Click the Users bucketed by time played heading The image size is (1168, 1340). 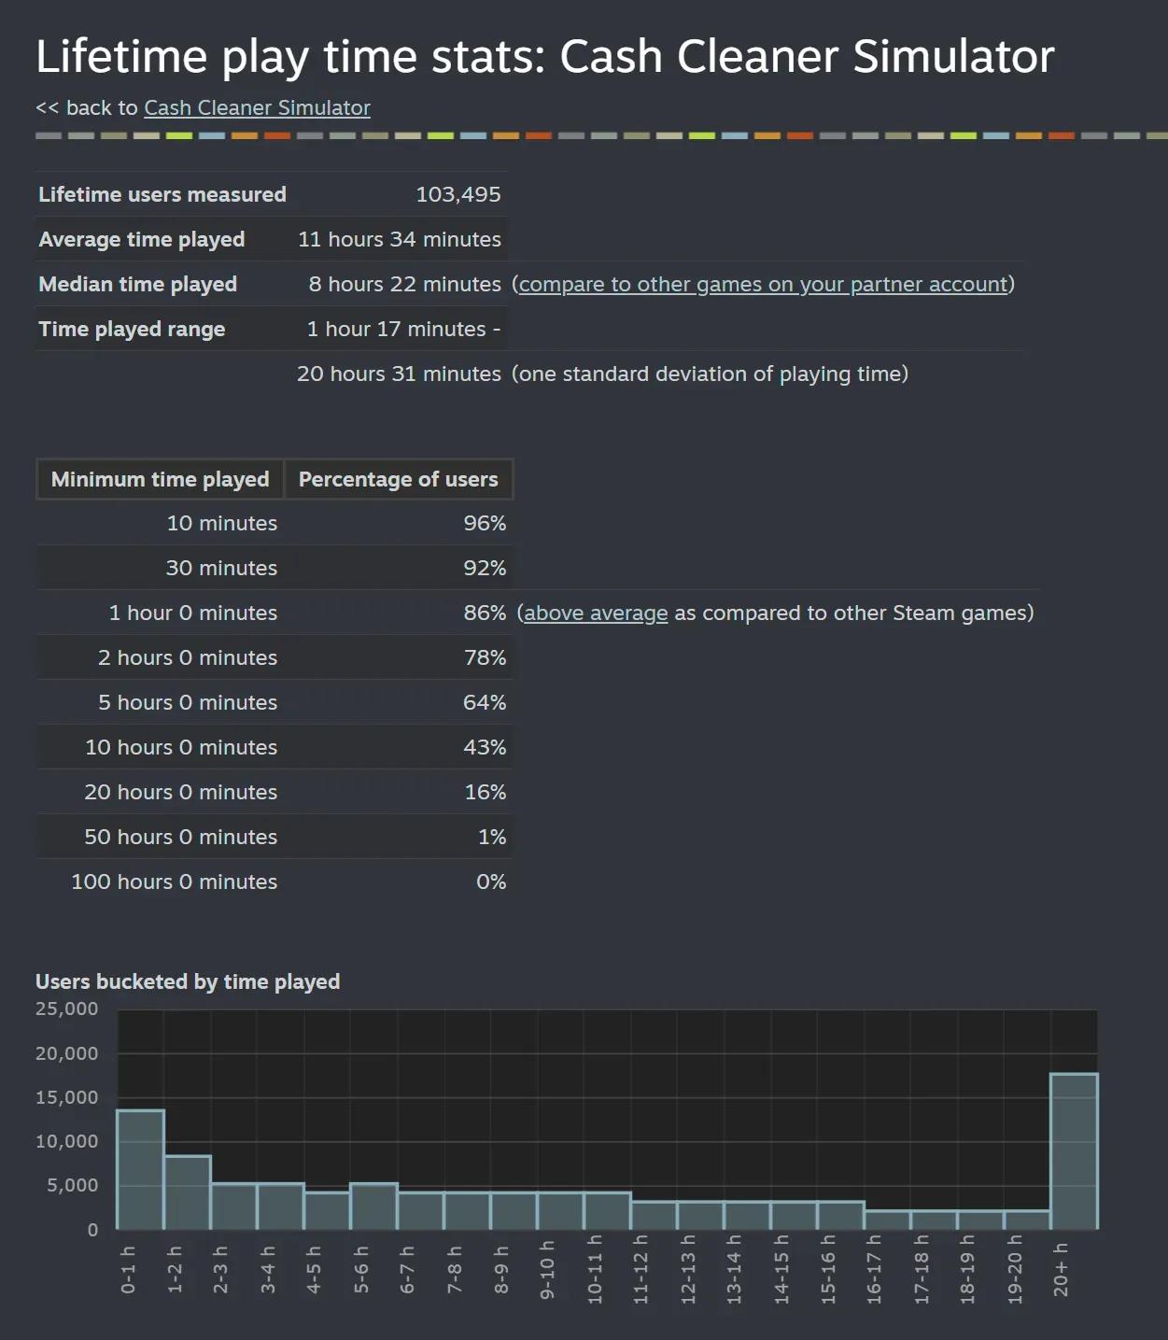click(x=187, y=981)
